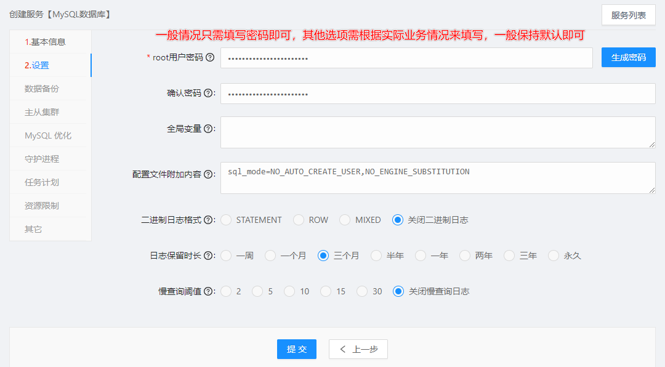This screenshot has width=665, height=367.
Task: Choose 永久 log retention duration
Action: point(554,256)
